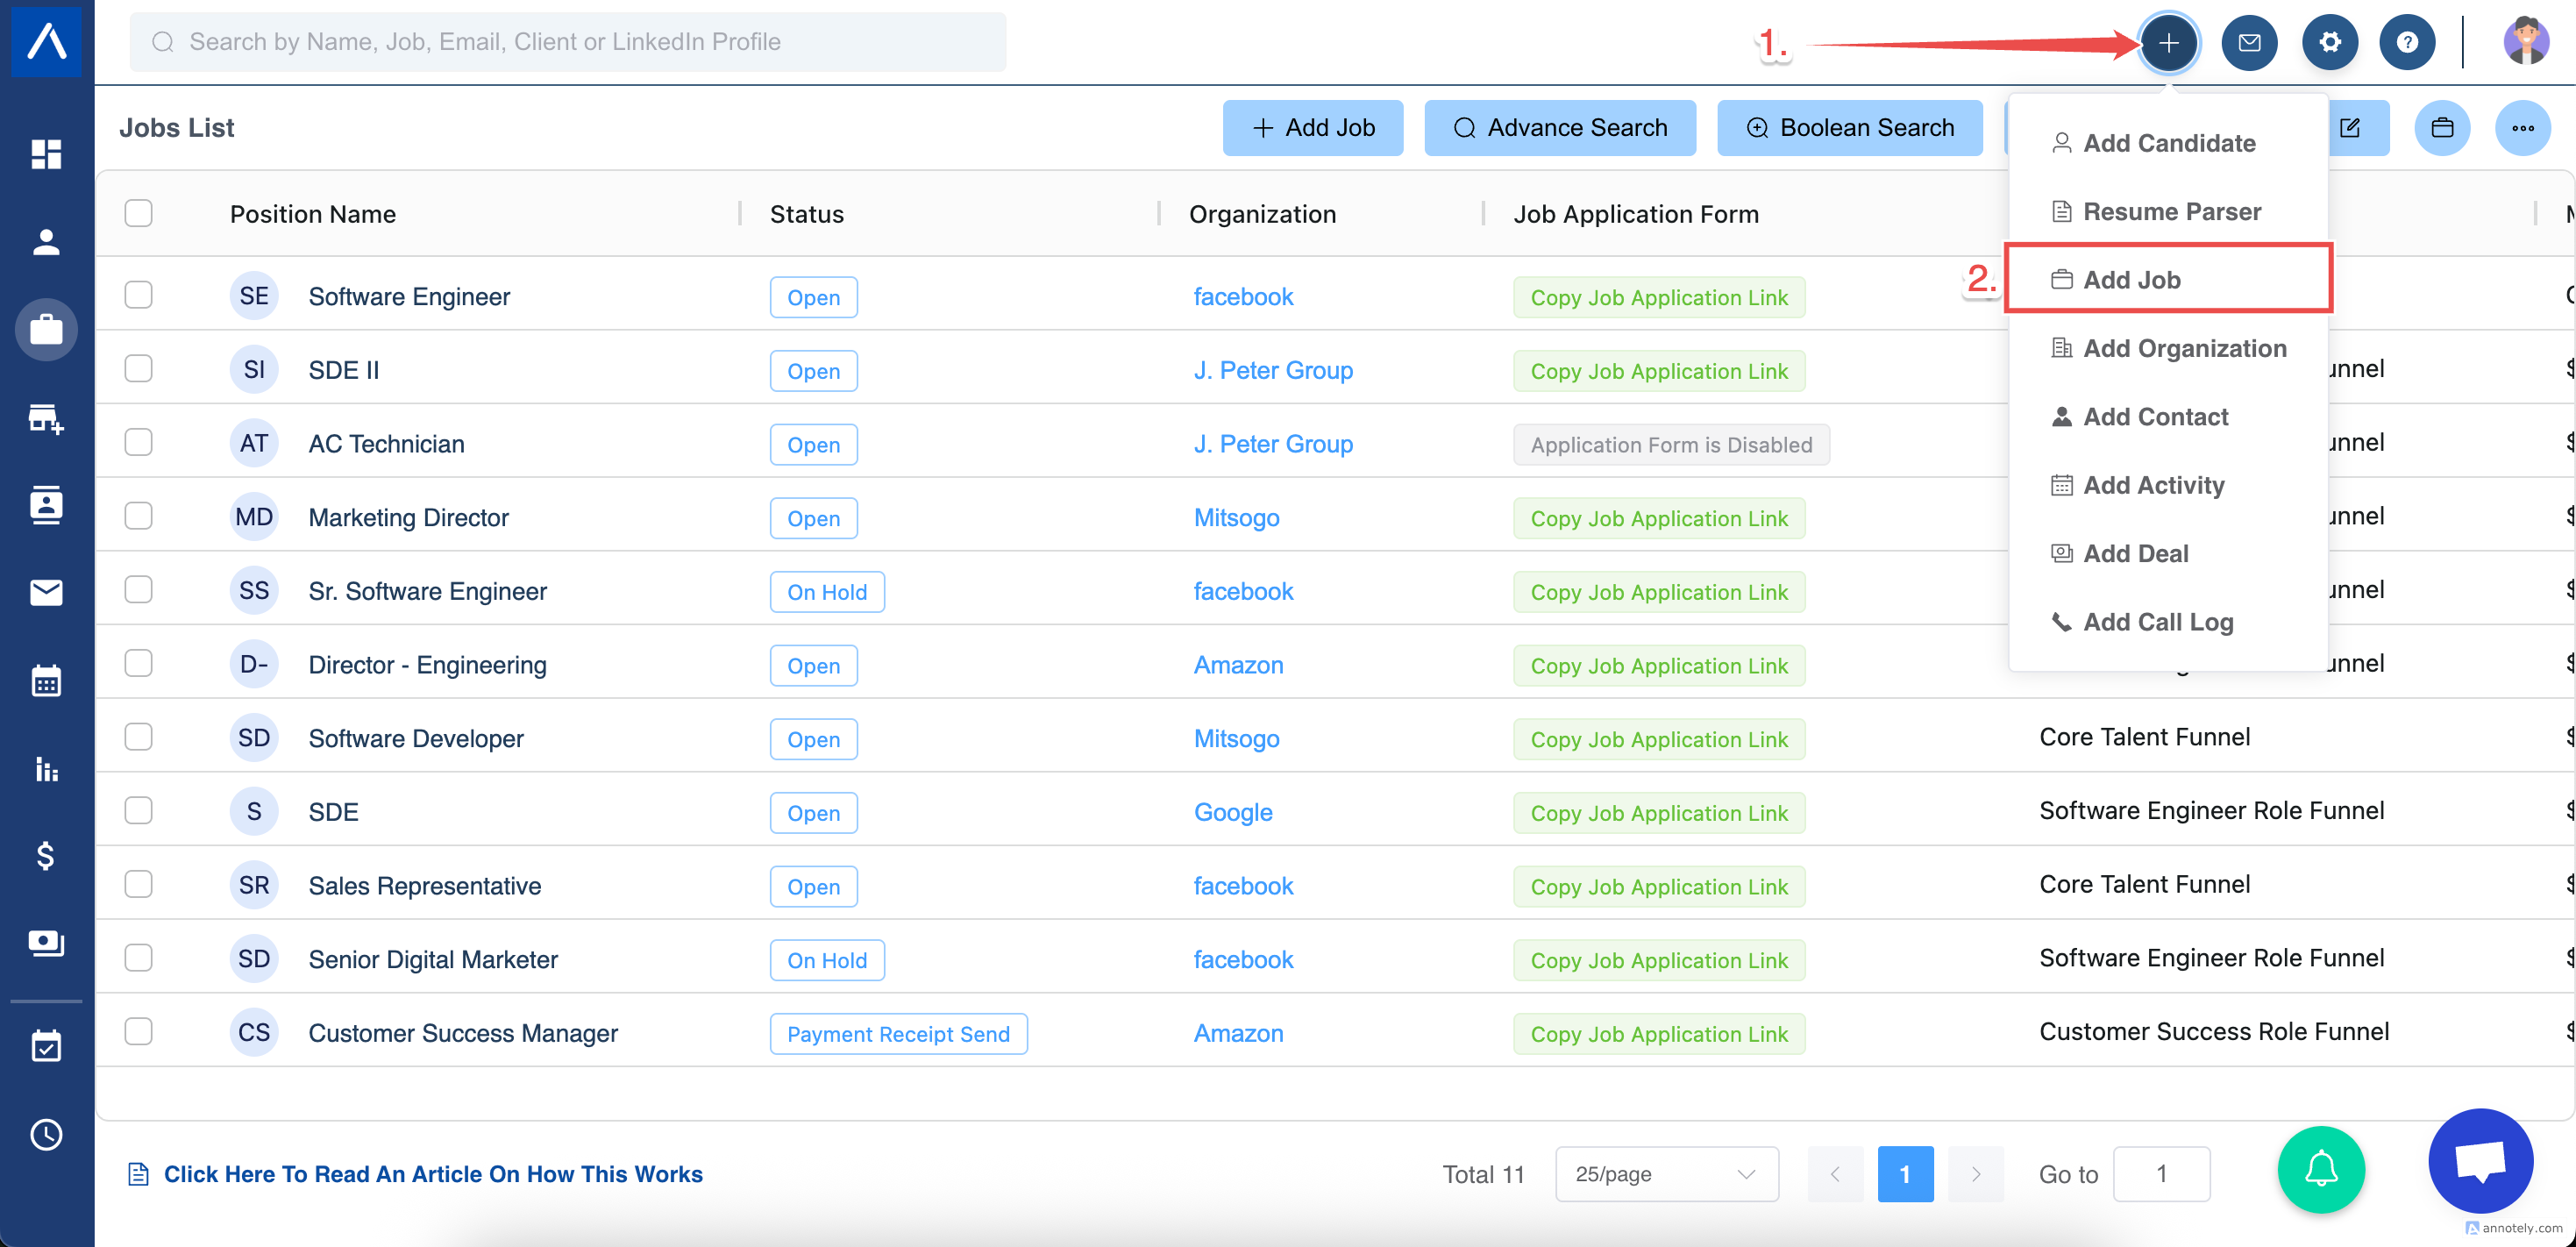The height and width of the screenshot is (1247, 2576).
Task: Focus the search by name input field
Action: point(568,42)
